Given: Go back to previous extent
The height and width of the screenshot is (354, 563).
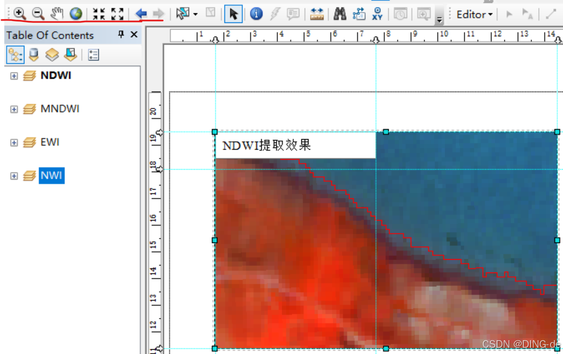Looking at the screenshot, I should 141,14.
